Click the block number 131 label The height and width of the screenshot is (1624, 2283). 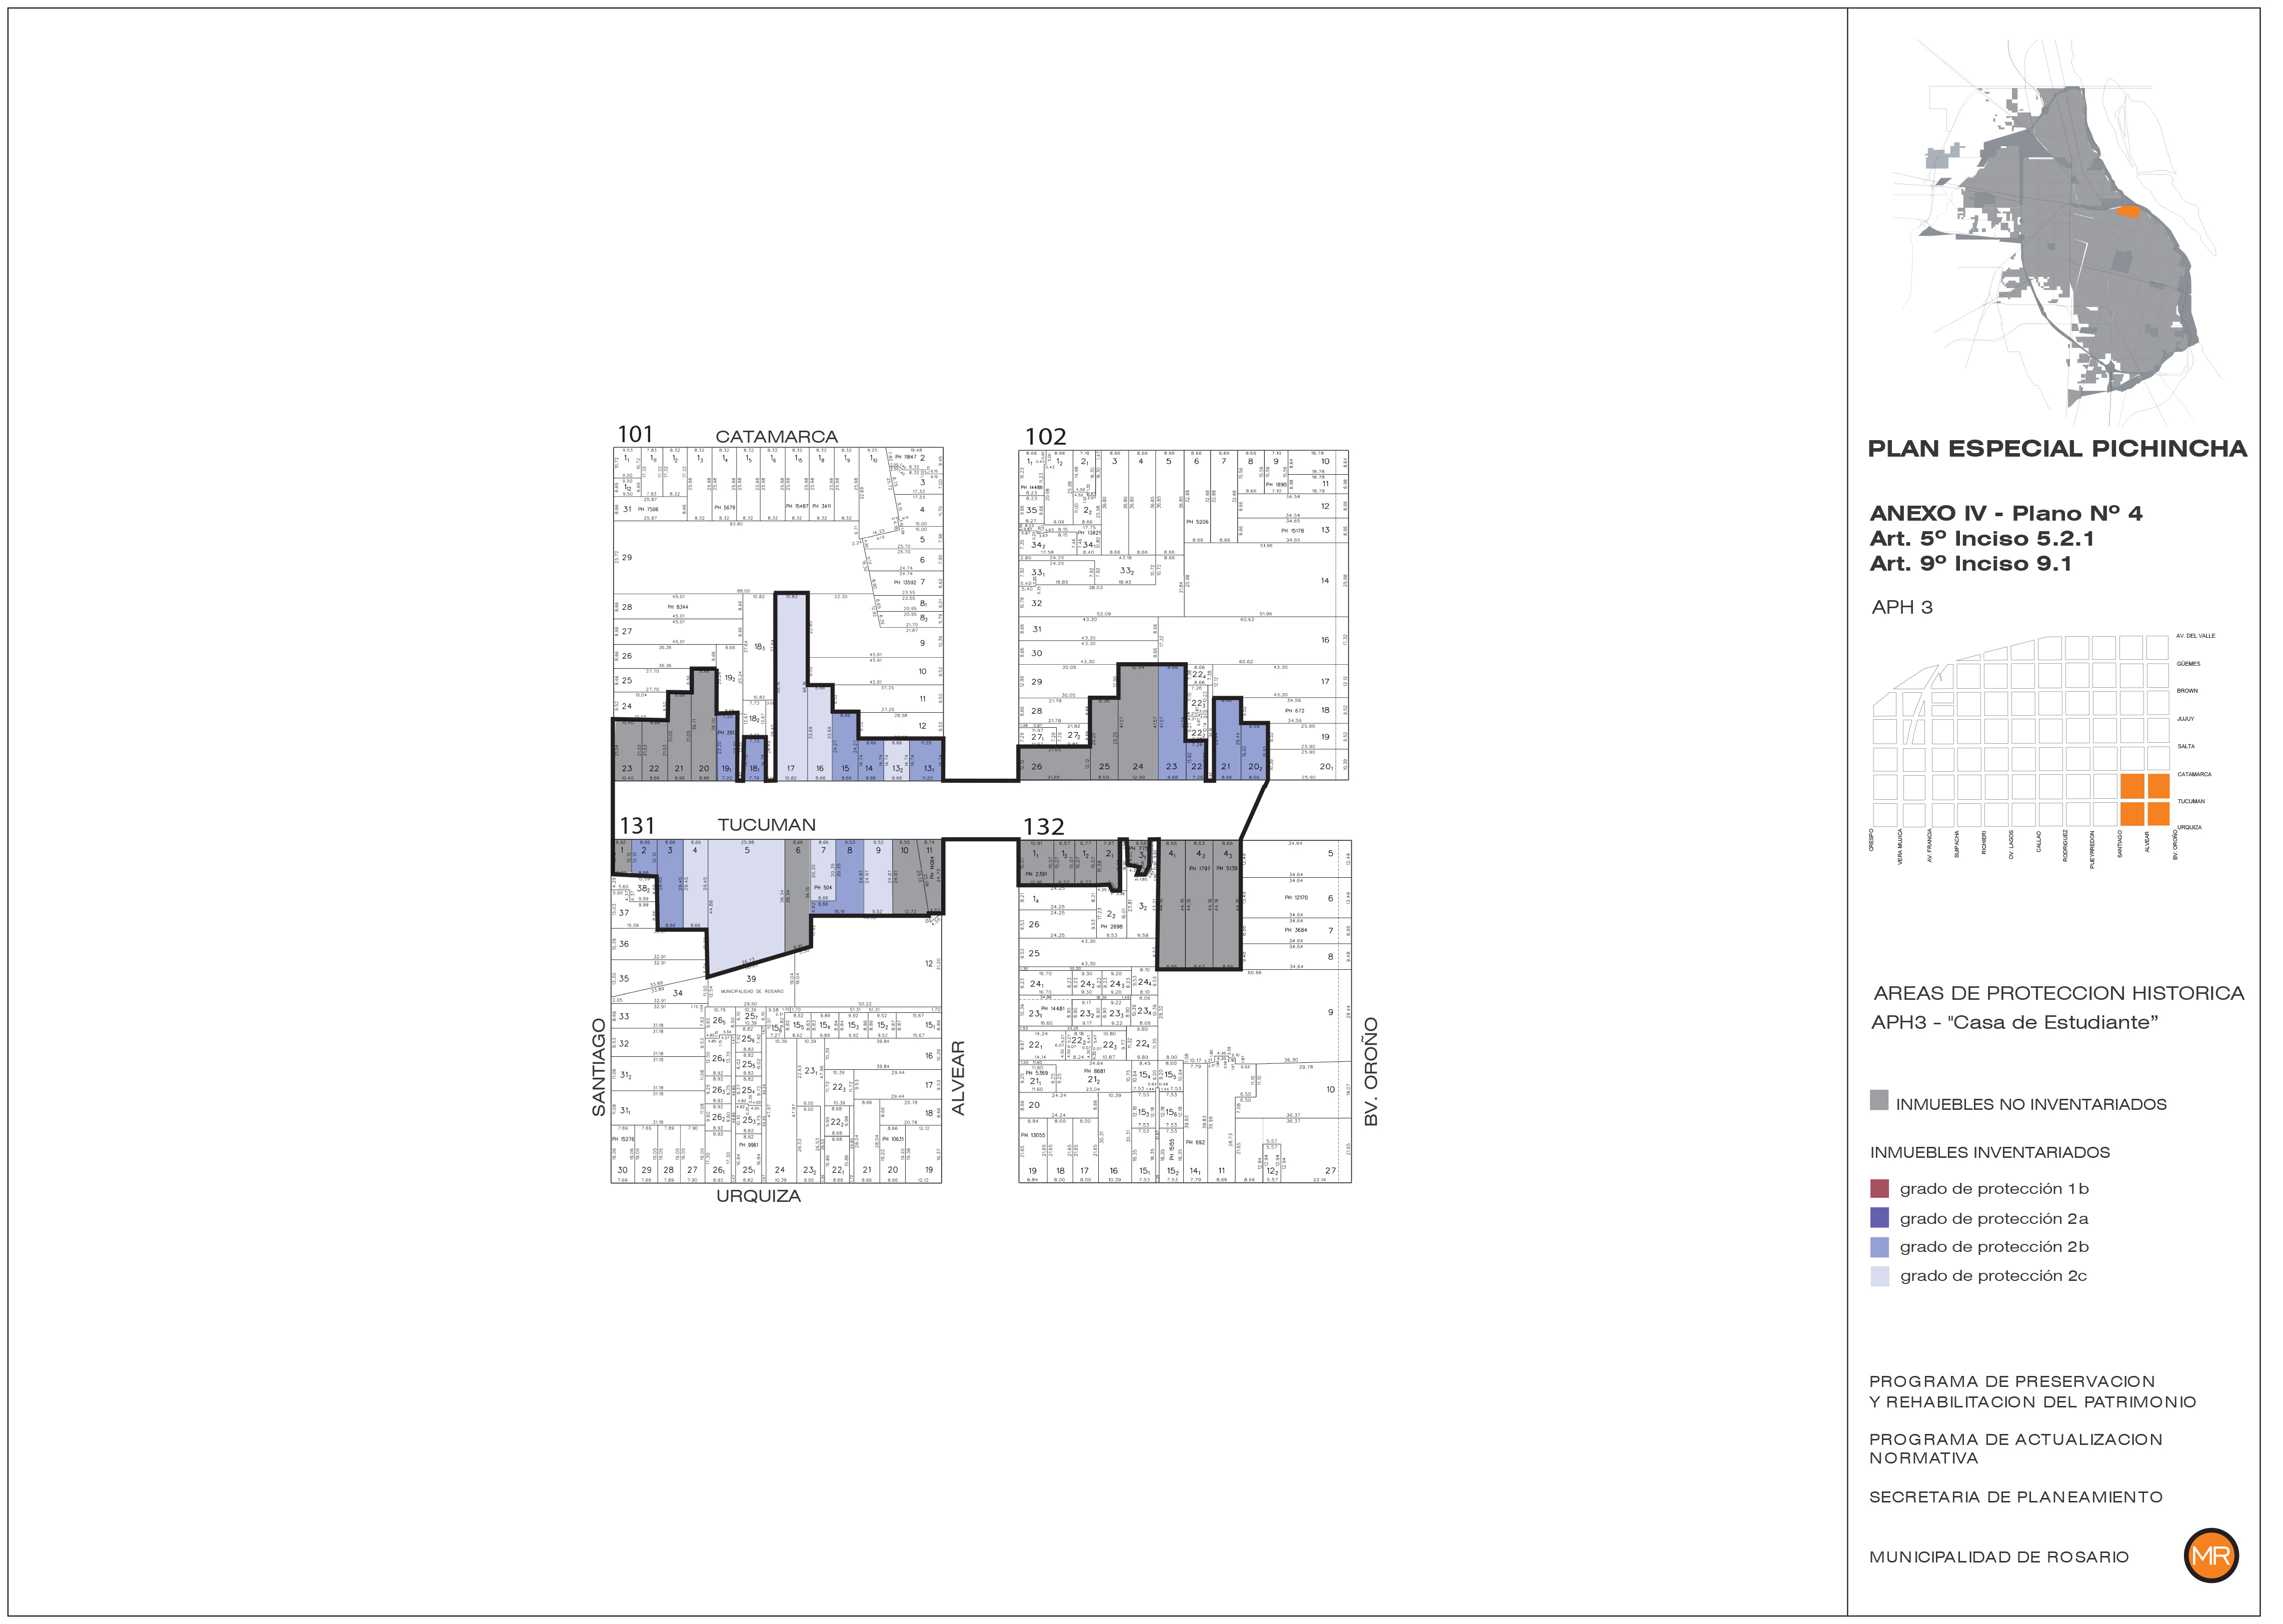(x=637, y=825)
